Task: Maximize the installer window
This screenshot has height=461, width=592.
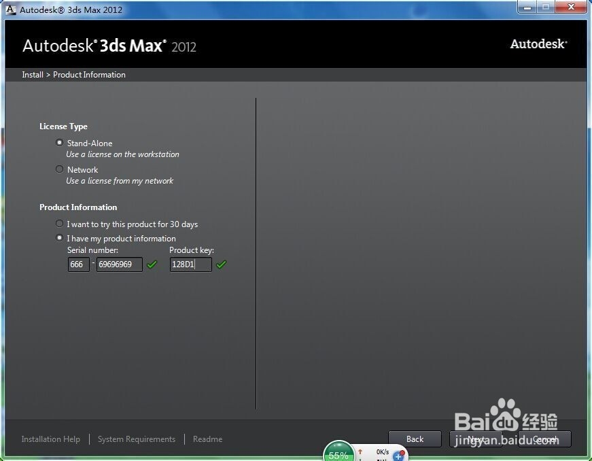Action: pyautogui.click(x=546, y=7)
